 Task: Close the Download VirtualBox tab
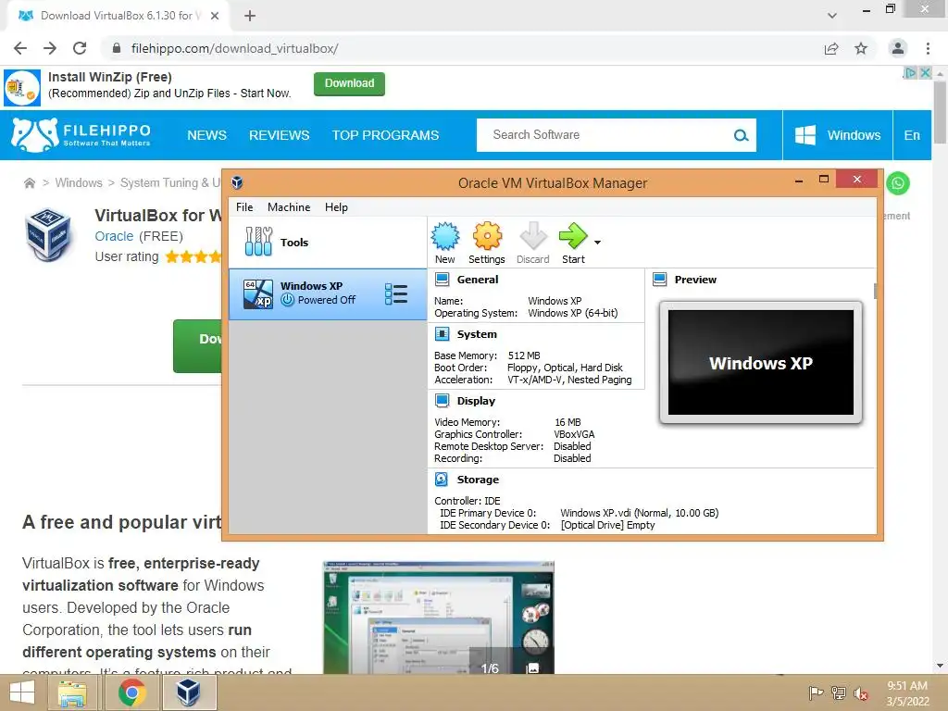[215, 16]
